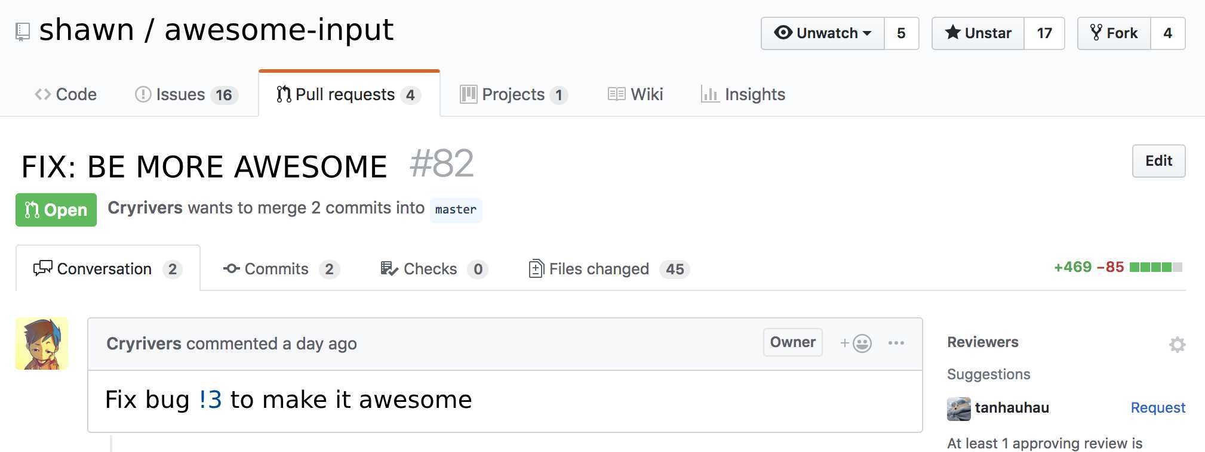Open Cryrivers avatar image
This screenshot has height=452, width=1205.
tap(42, 343)
